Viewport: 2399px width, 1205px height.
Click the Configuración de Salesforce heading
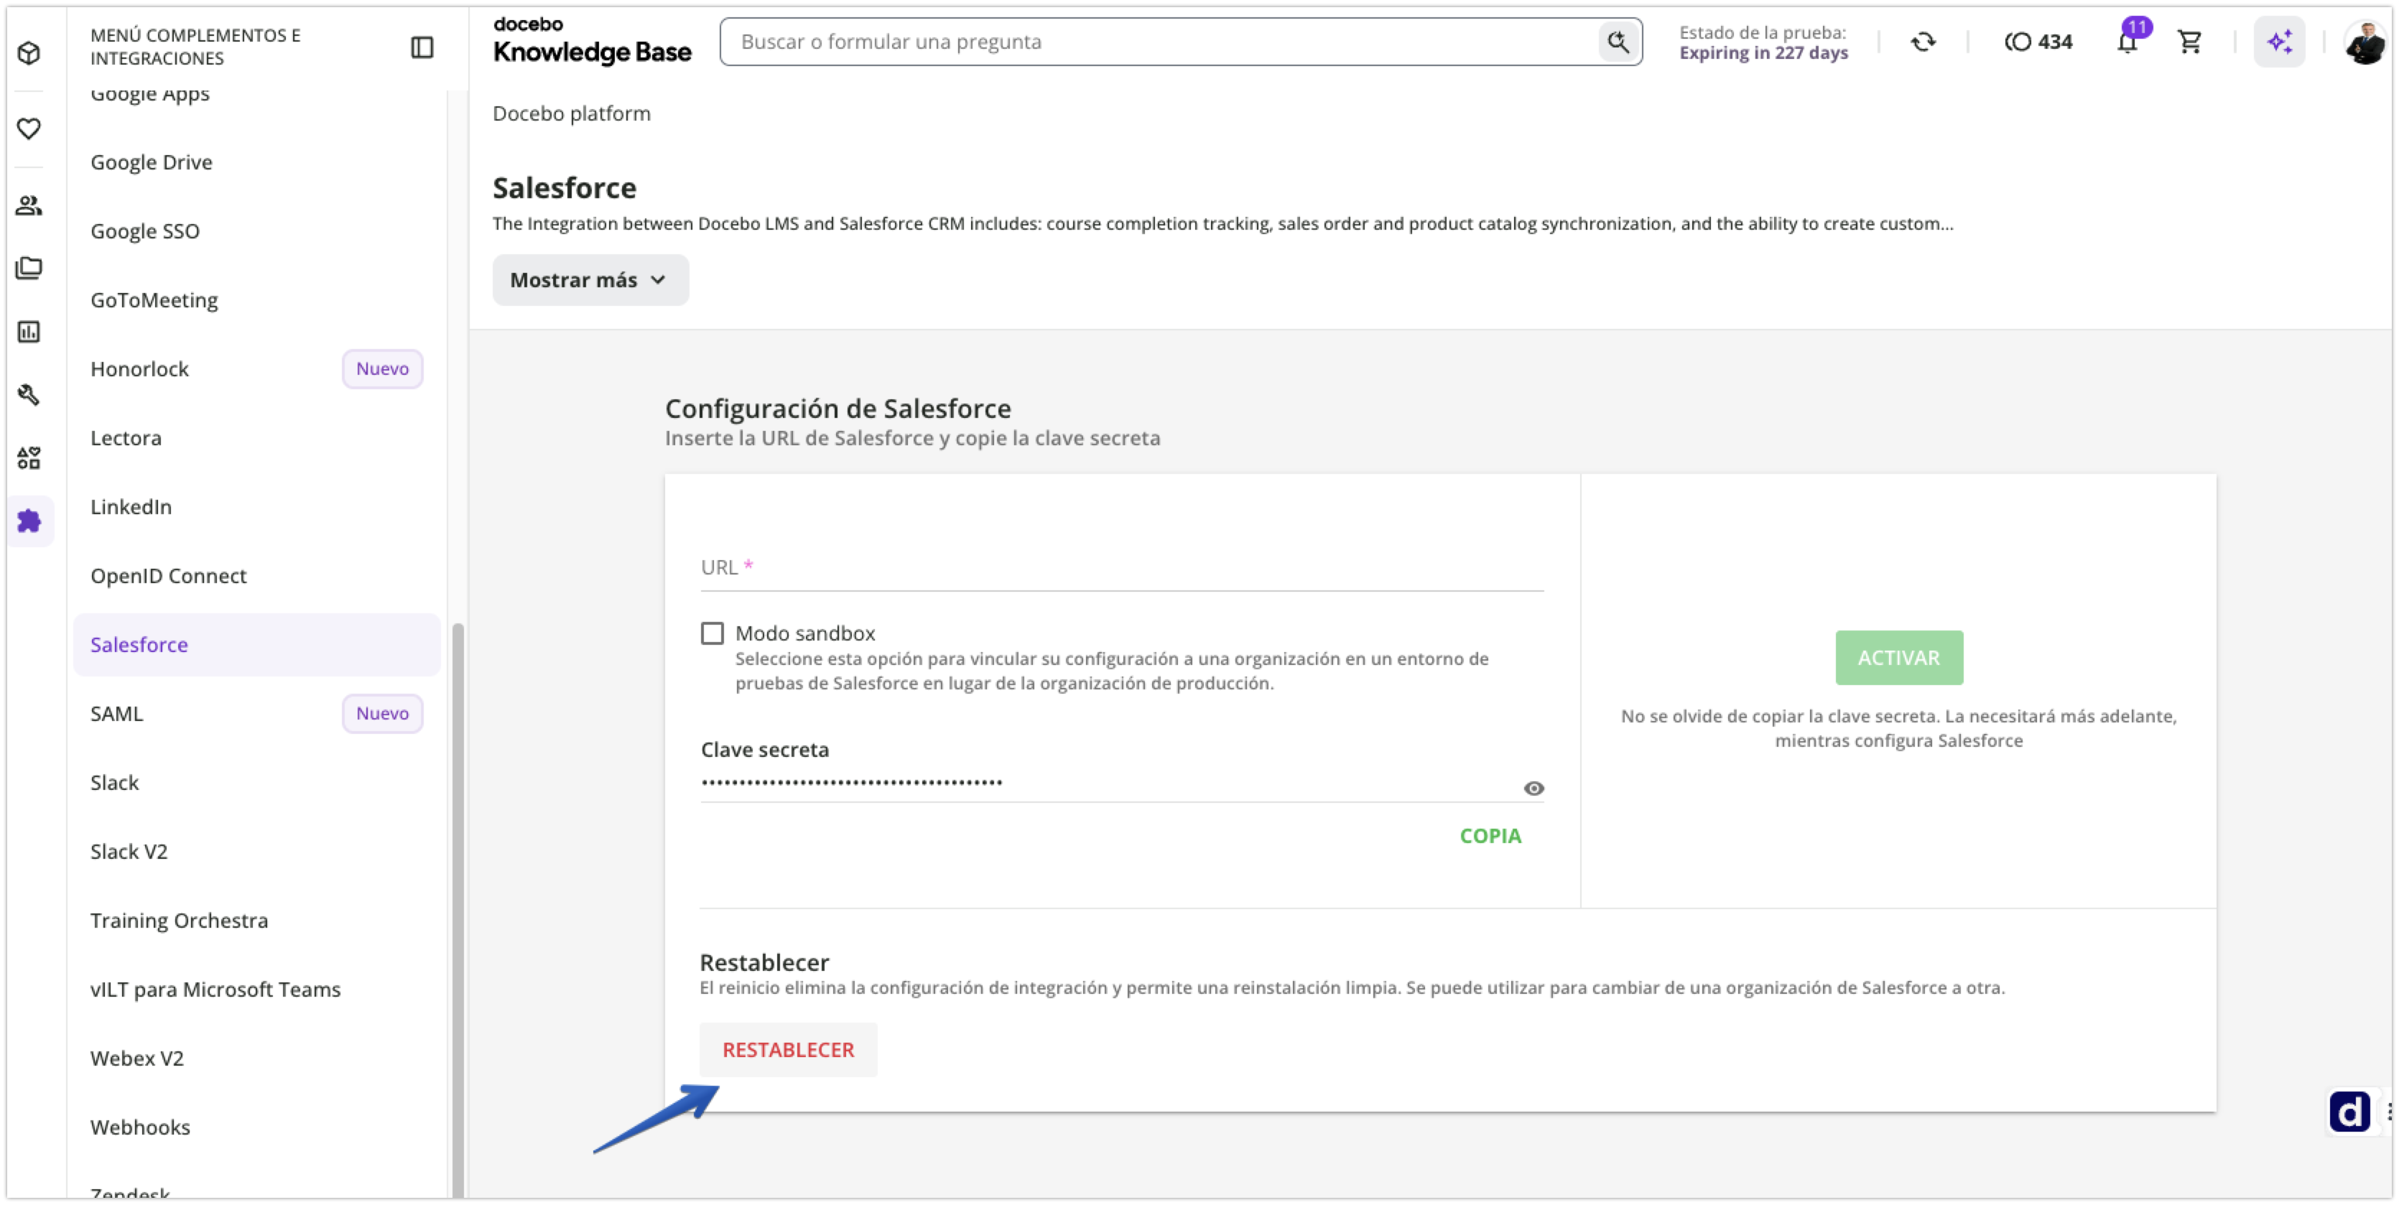coord(837,409)
